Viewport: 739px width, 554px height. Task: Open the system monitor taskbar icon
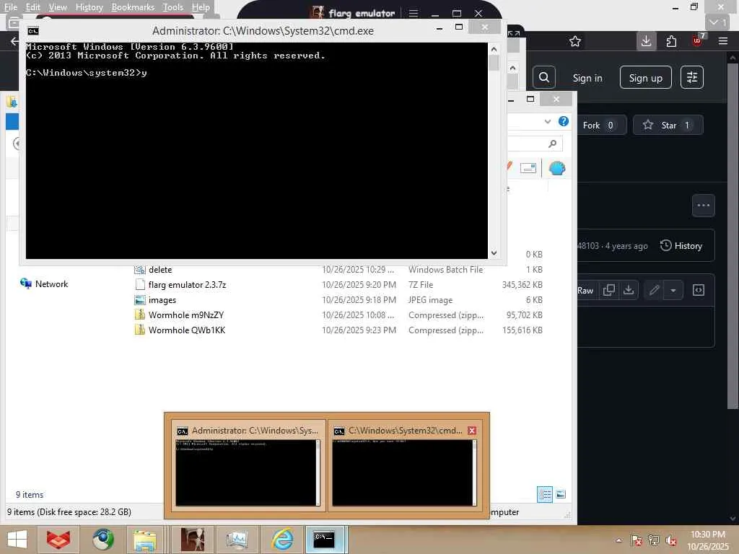(237, 540)
